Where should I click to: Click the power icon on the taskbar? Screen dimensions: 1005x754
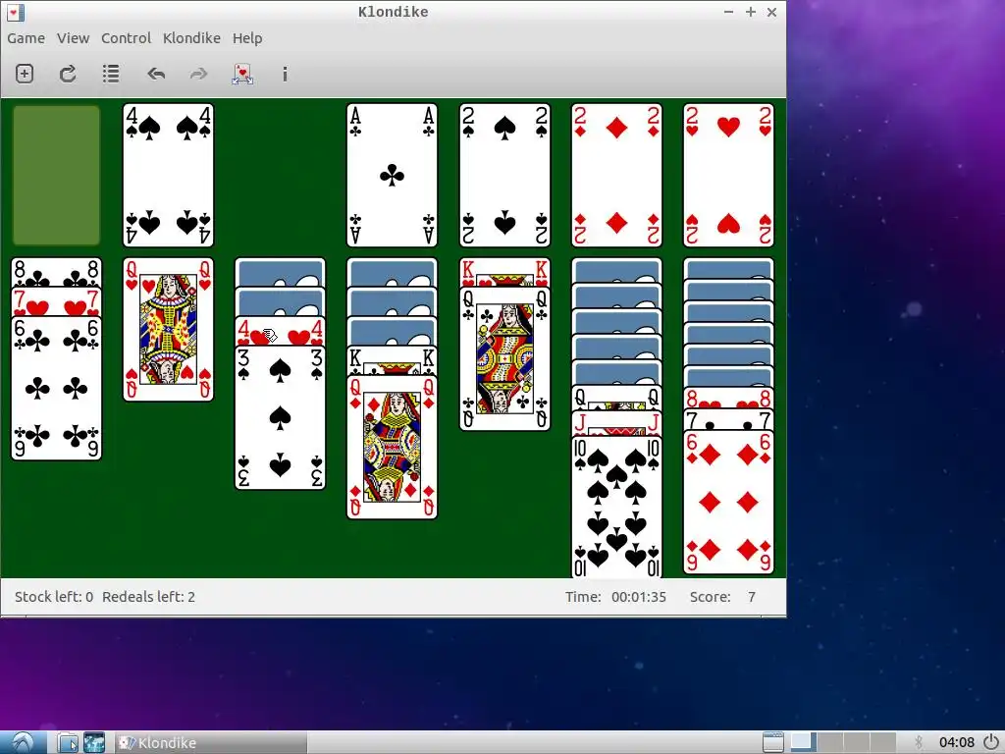(x=991, y=742)
